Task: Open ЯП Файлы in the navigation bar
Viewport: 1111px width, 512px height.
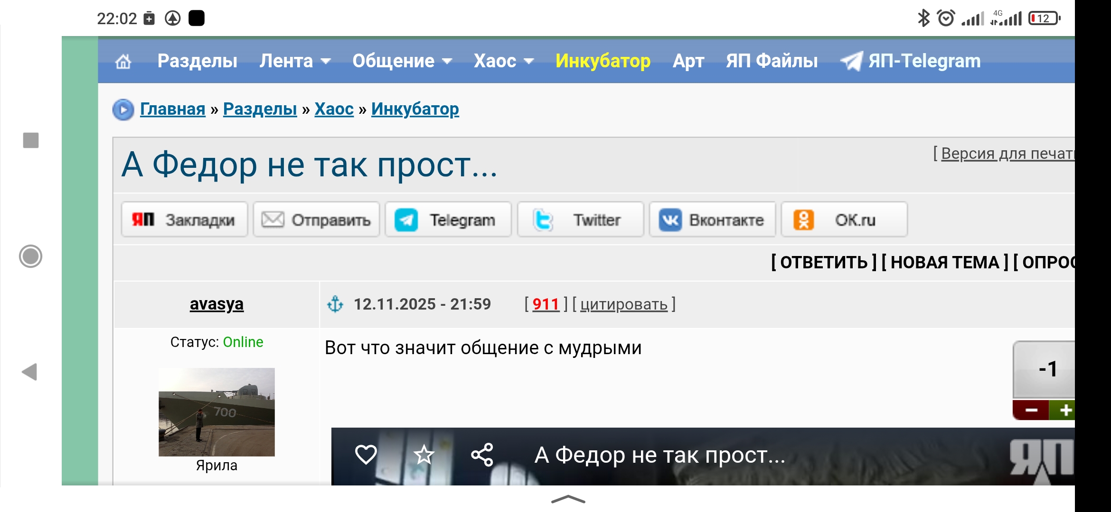Action: point(772,61)
